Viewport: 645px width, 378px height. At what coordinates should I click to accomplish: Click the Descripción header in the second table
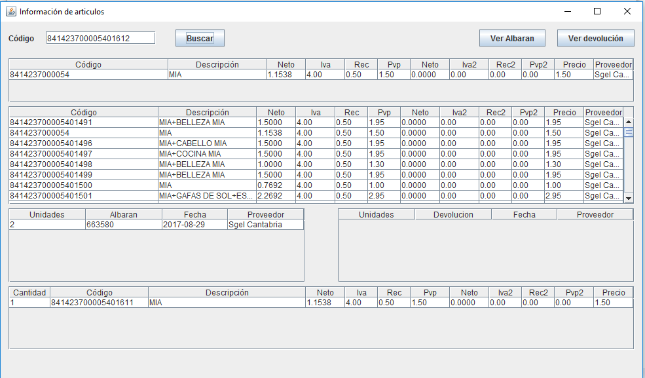[x=207, y=113]
